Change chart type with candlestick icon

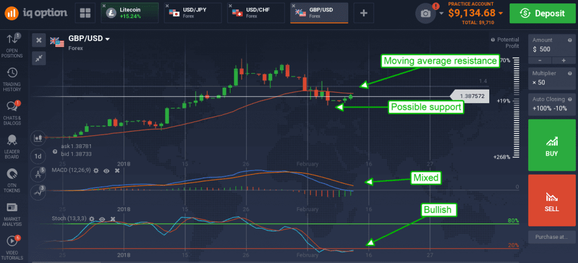pos(38,139)
